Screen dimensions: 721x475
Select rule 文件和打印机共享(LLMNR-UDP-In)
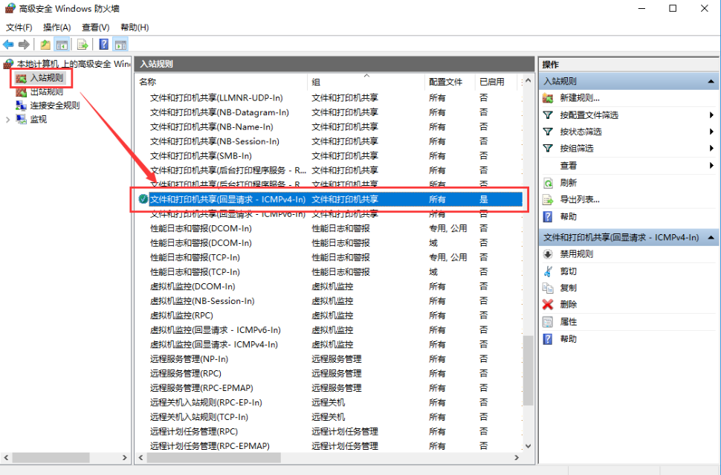pyautogui.click(x=216, y=98)
